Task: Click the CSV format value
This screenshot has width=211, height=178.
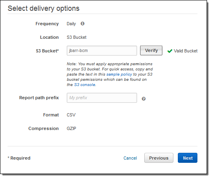Action: pos(71,115)
